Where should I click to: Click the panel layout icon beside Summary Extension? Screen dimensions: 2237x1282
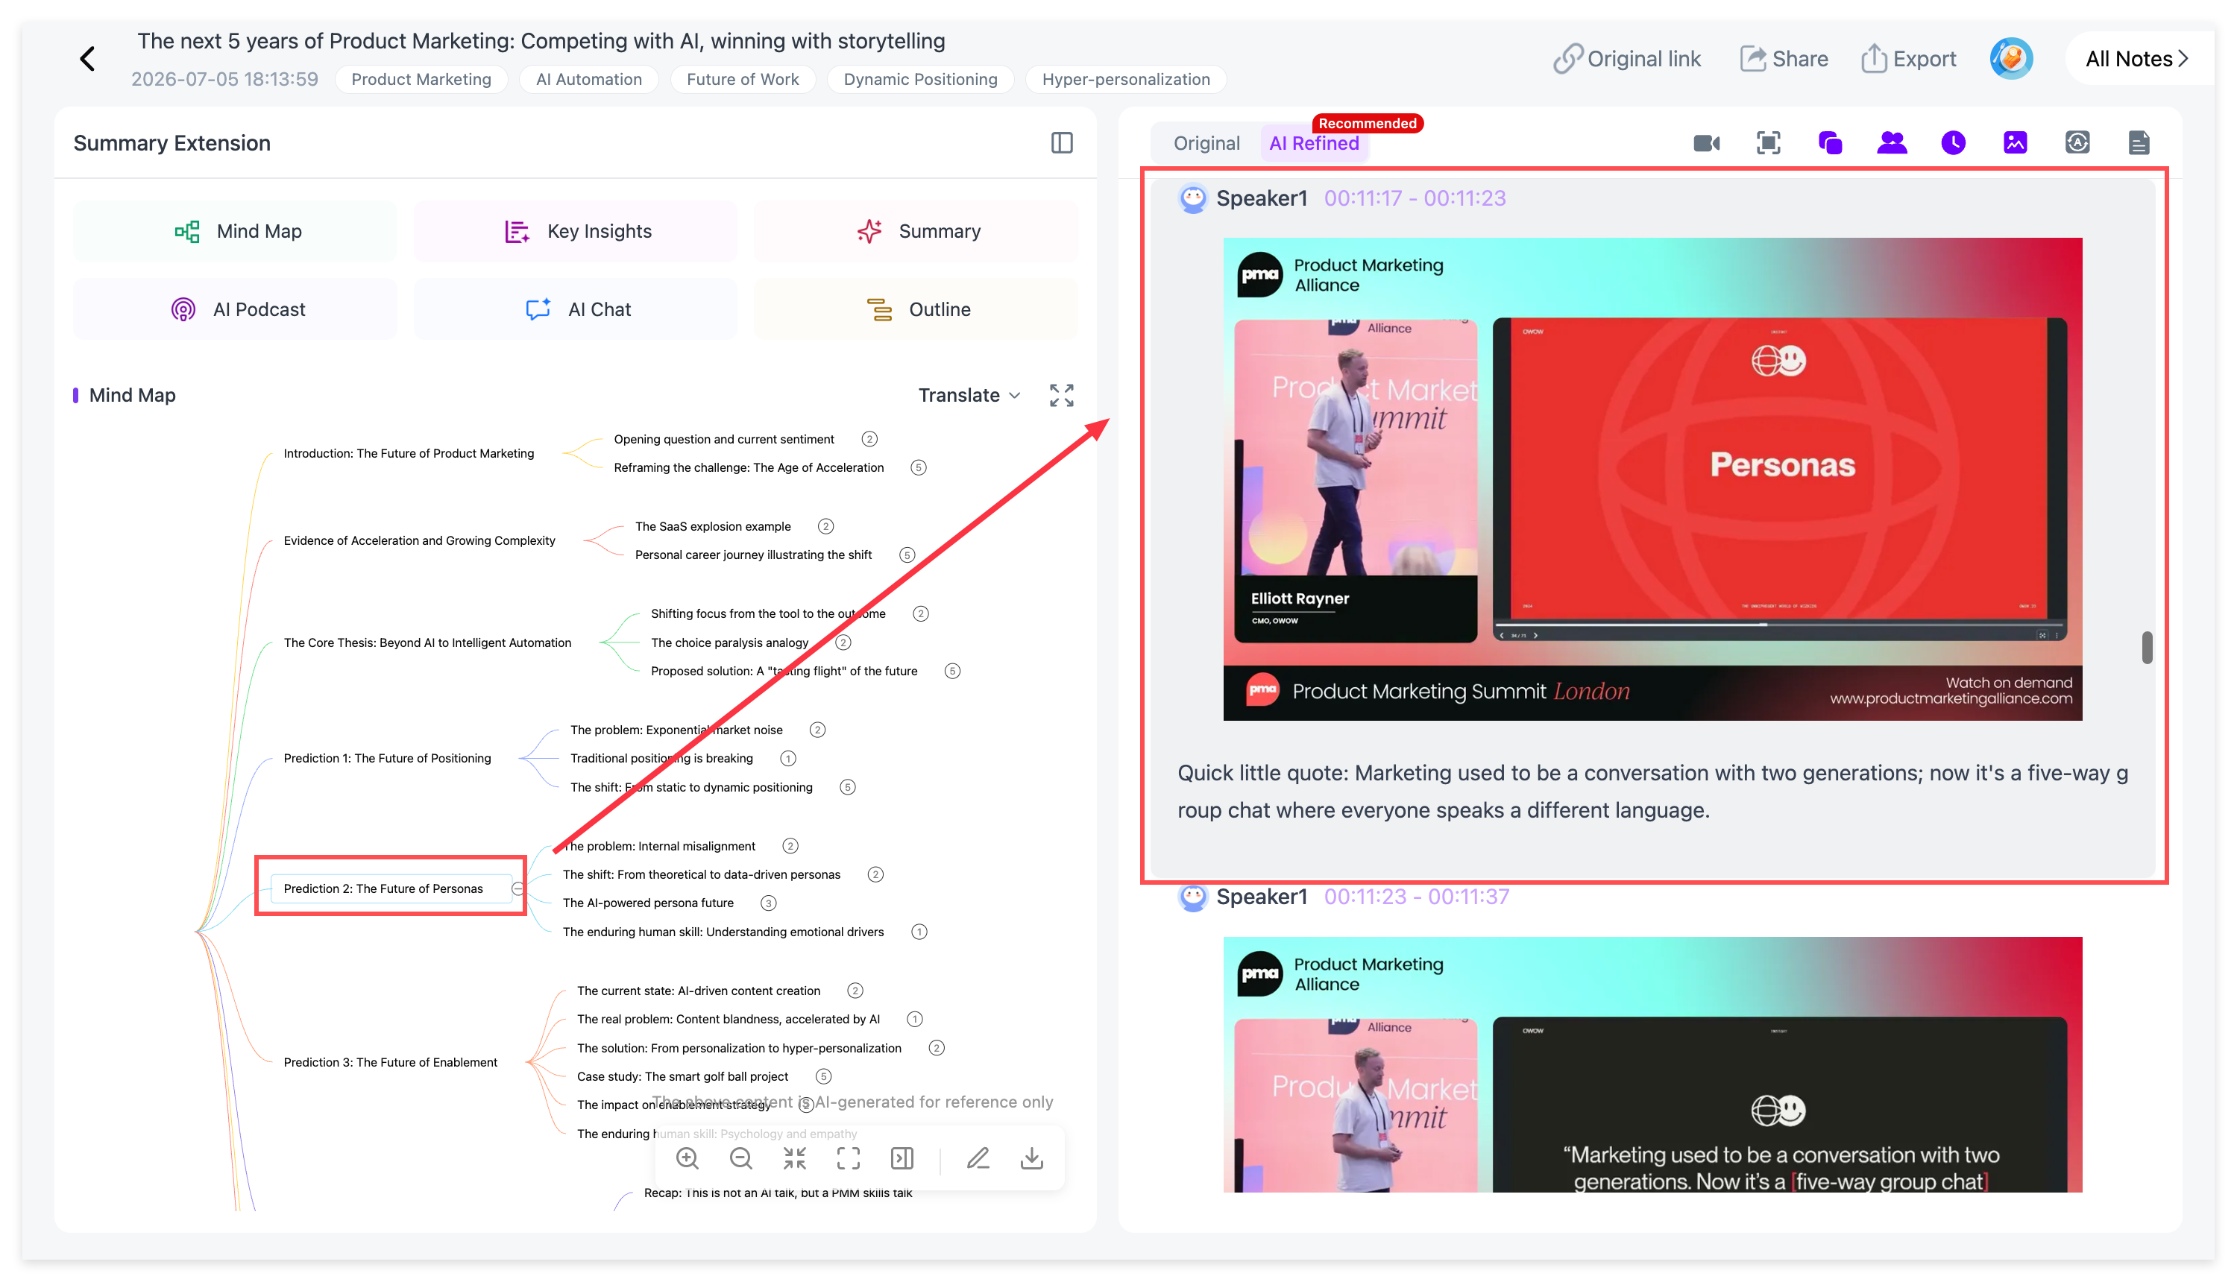pyautogui.click(x=1061, y=142)
